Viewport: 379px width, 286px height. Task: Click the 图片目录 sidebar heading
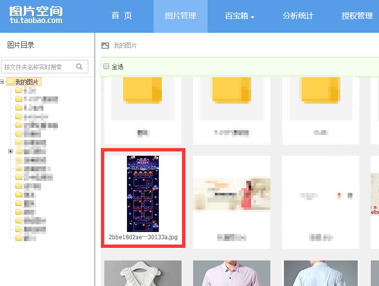pyautogui.click(x=21, y=45)
